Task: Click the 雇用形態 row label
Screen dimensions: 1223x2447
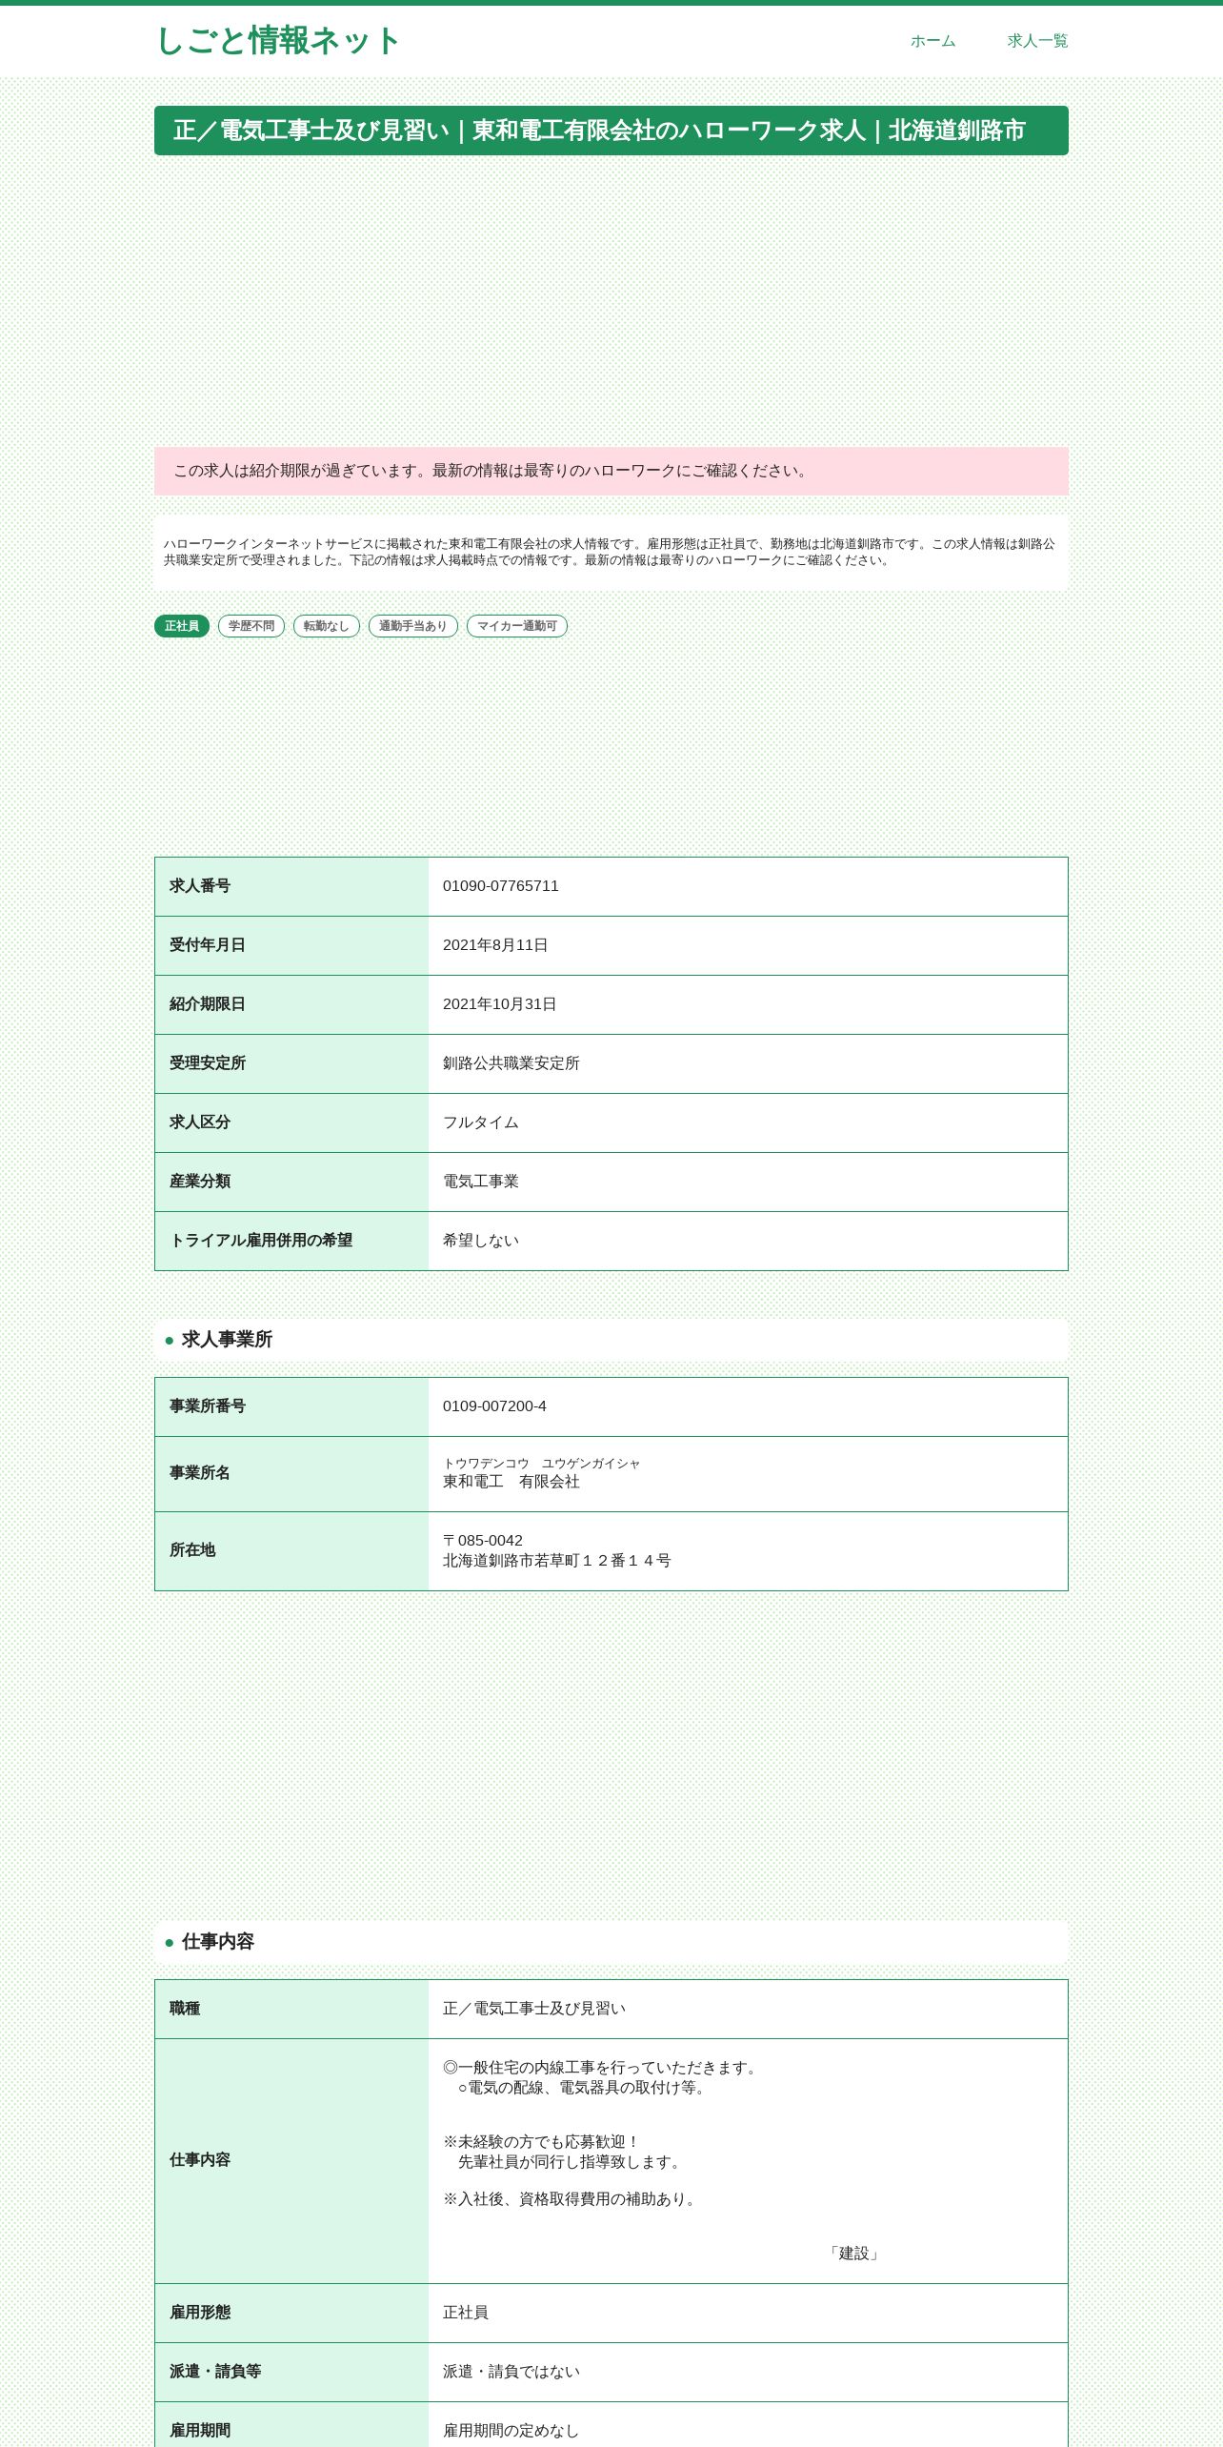Action: 200,2313
